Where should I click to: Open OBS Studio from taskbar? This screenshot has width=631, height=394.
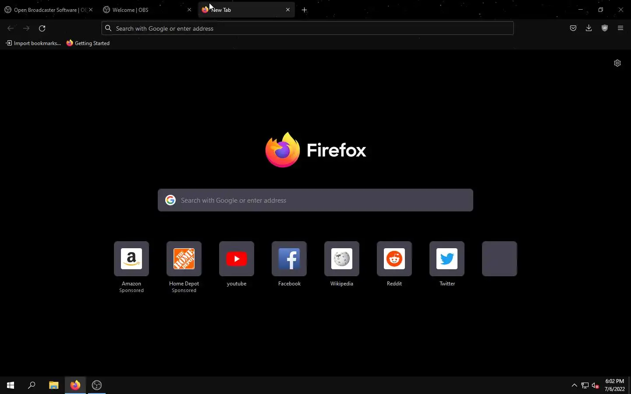point(97,385)
